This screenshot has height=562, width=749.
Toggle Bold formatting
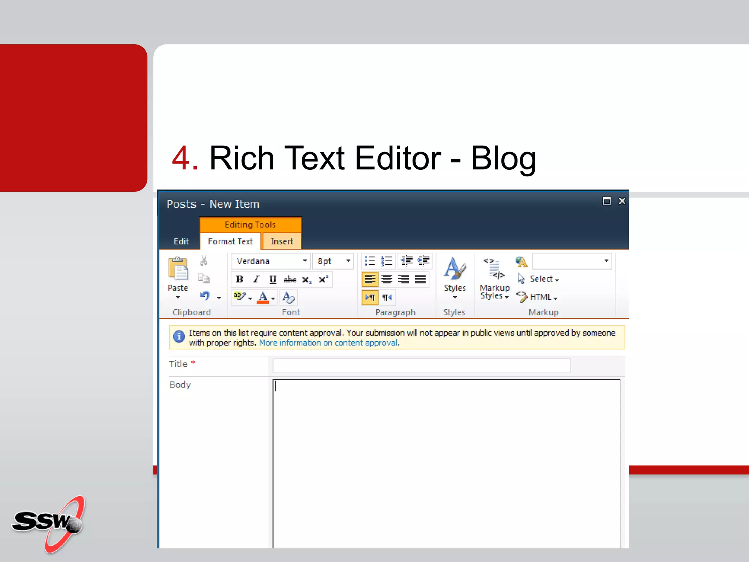click(240, 279)
